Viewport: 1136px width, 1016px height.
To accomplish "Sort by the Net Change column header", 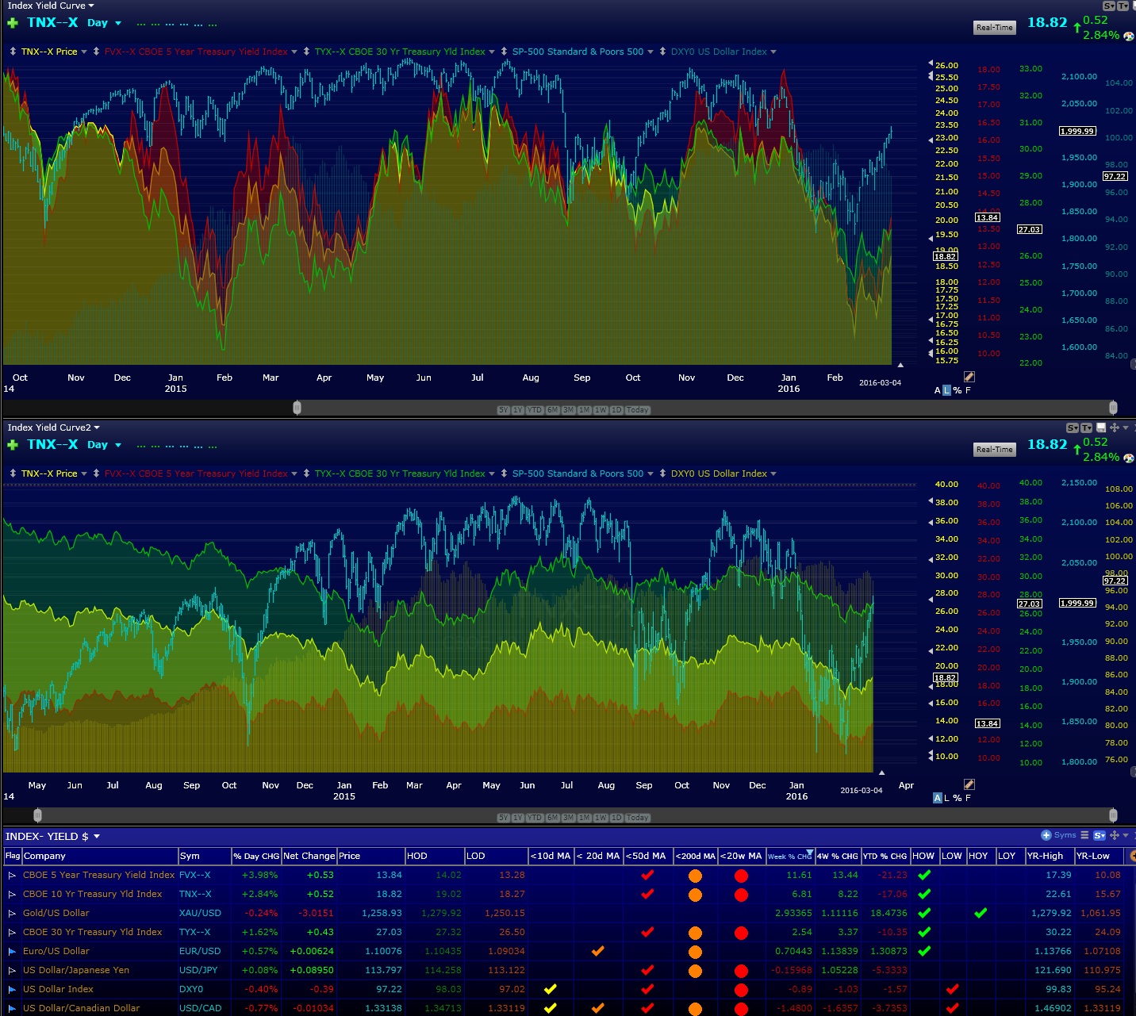I will tap(309, 856).
